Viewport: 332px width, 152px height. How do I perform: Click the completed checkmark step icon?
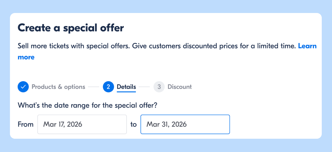[x=23, y=87]
